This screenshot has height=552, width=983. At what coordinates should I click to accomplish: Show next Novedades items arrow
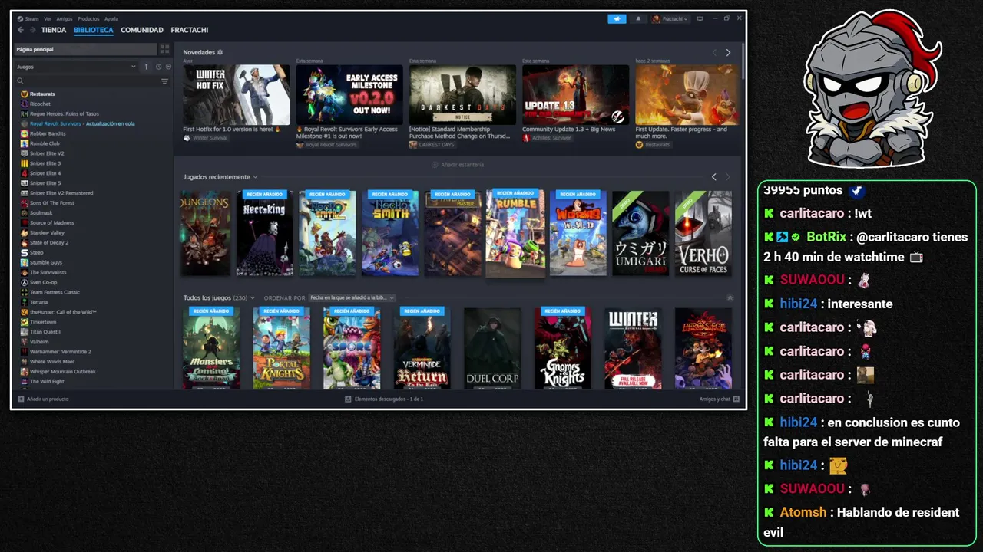tap(728, 52)
